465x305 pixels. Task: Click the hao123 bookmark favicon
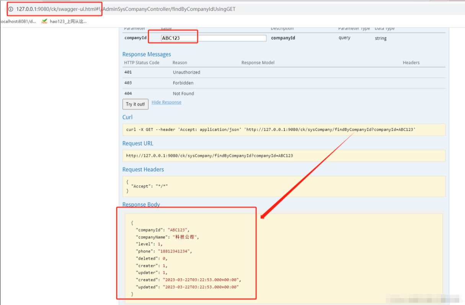point(45,21)
